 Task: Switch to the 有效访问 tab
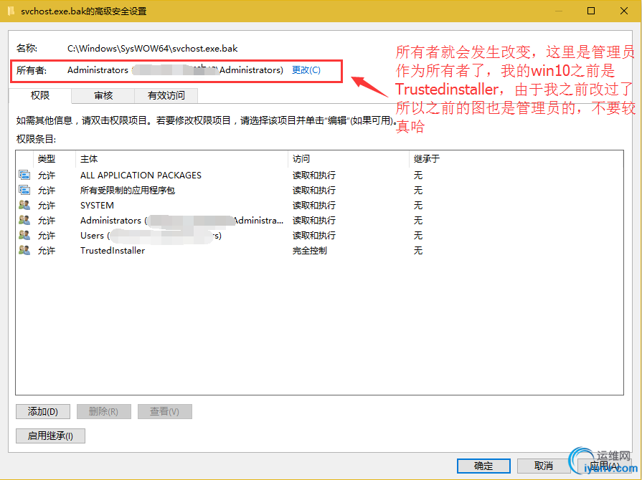(x=166, y=96)
